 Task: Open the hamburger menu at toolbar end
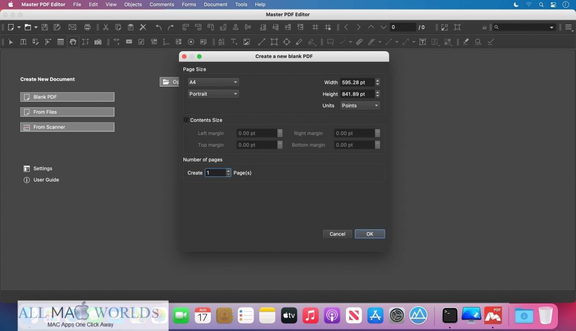point(568,27)
